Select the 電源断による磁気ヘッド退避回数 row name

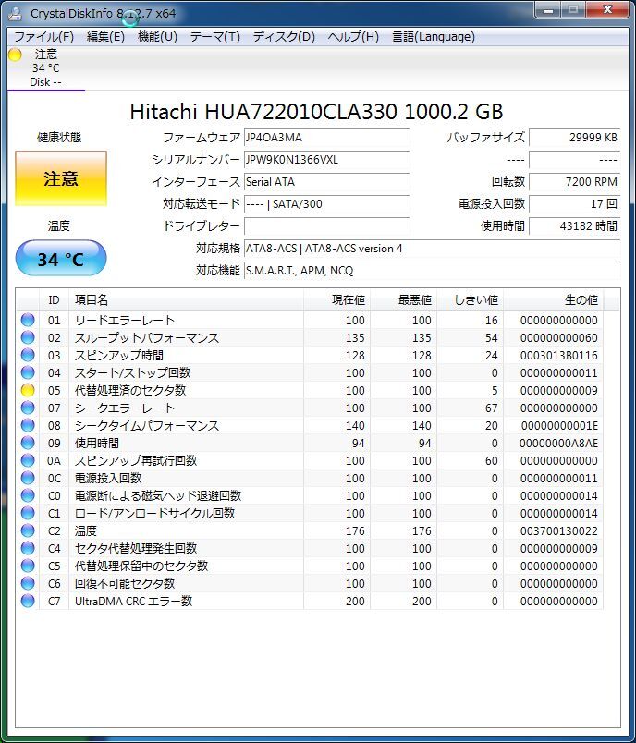point(158,495)
